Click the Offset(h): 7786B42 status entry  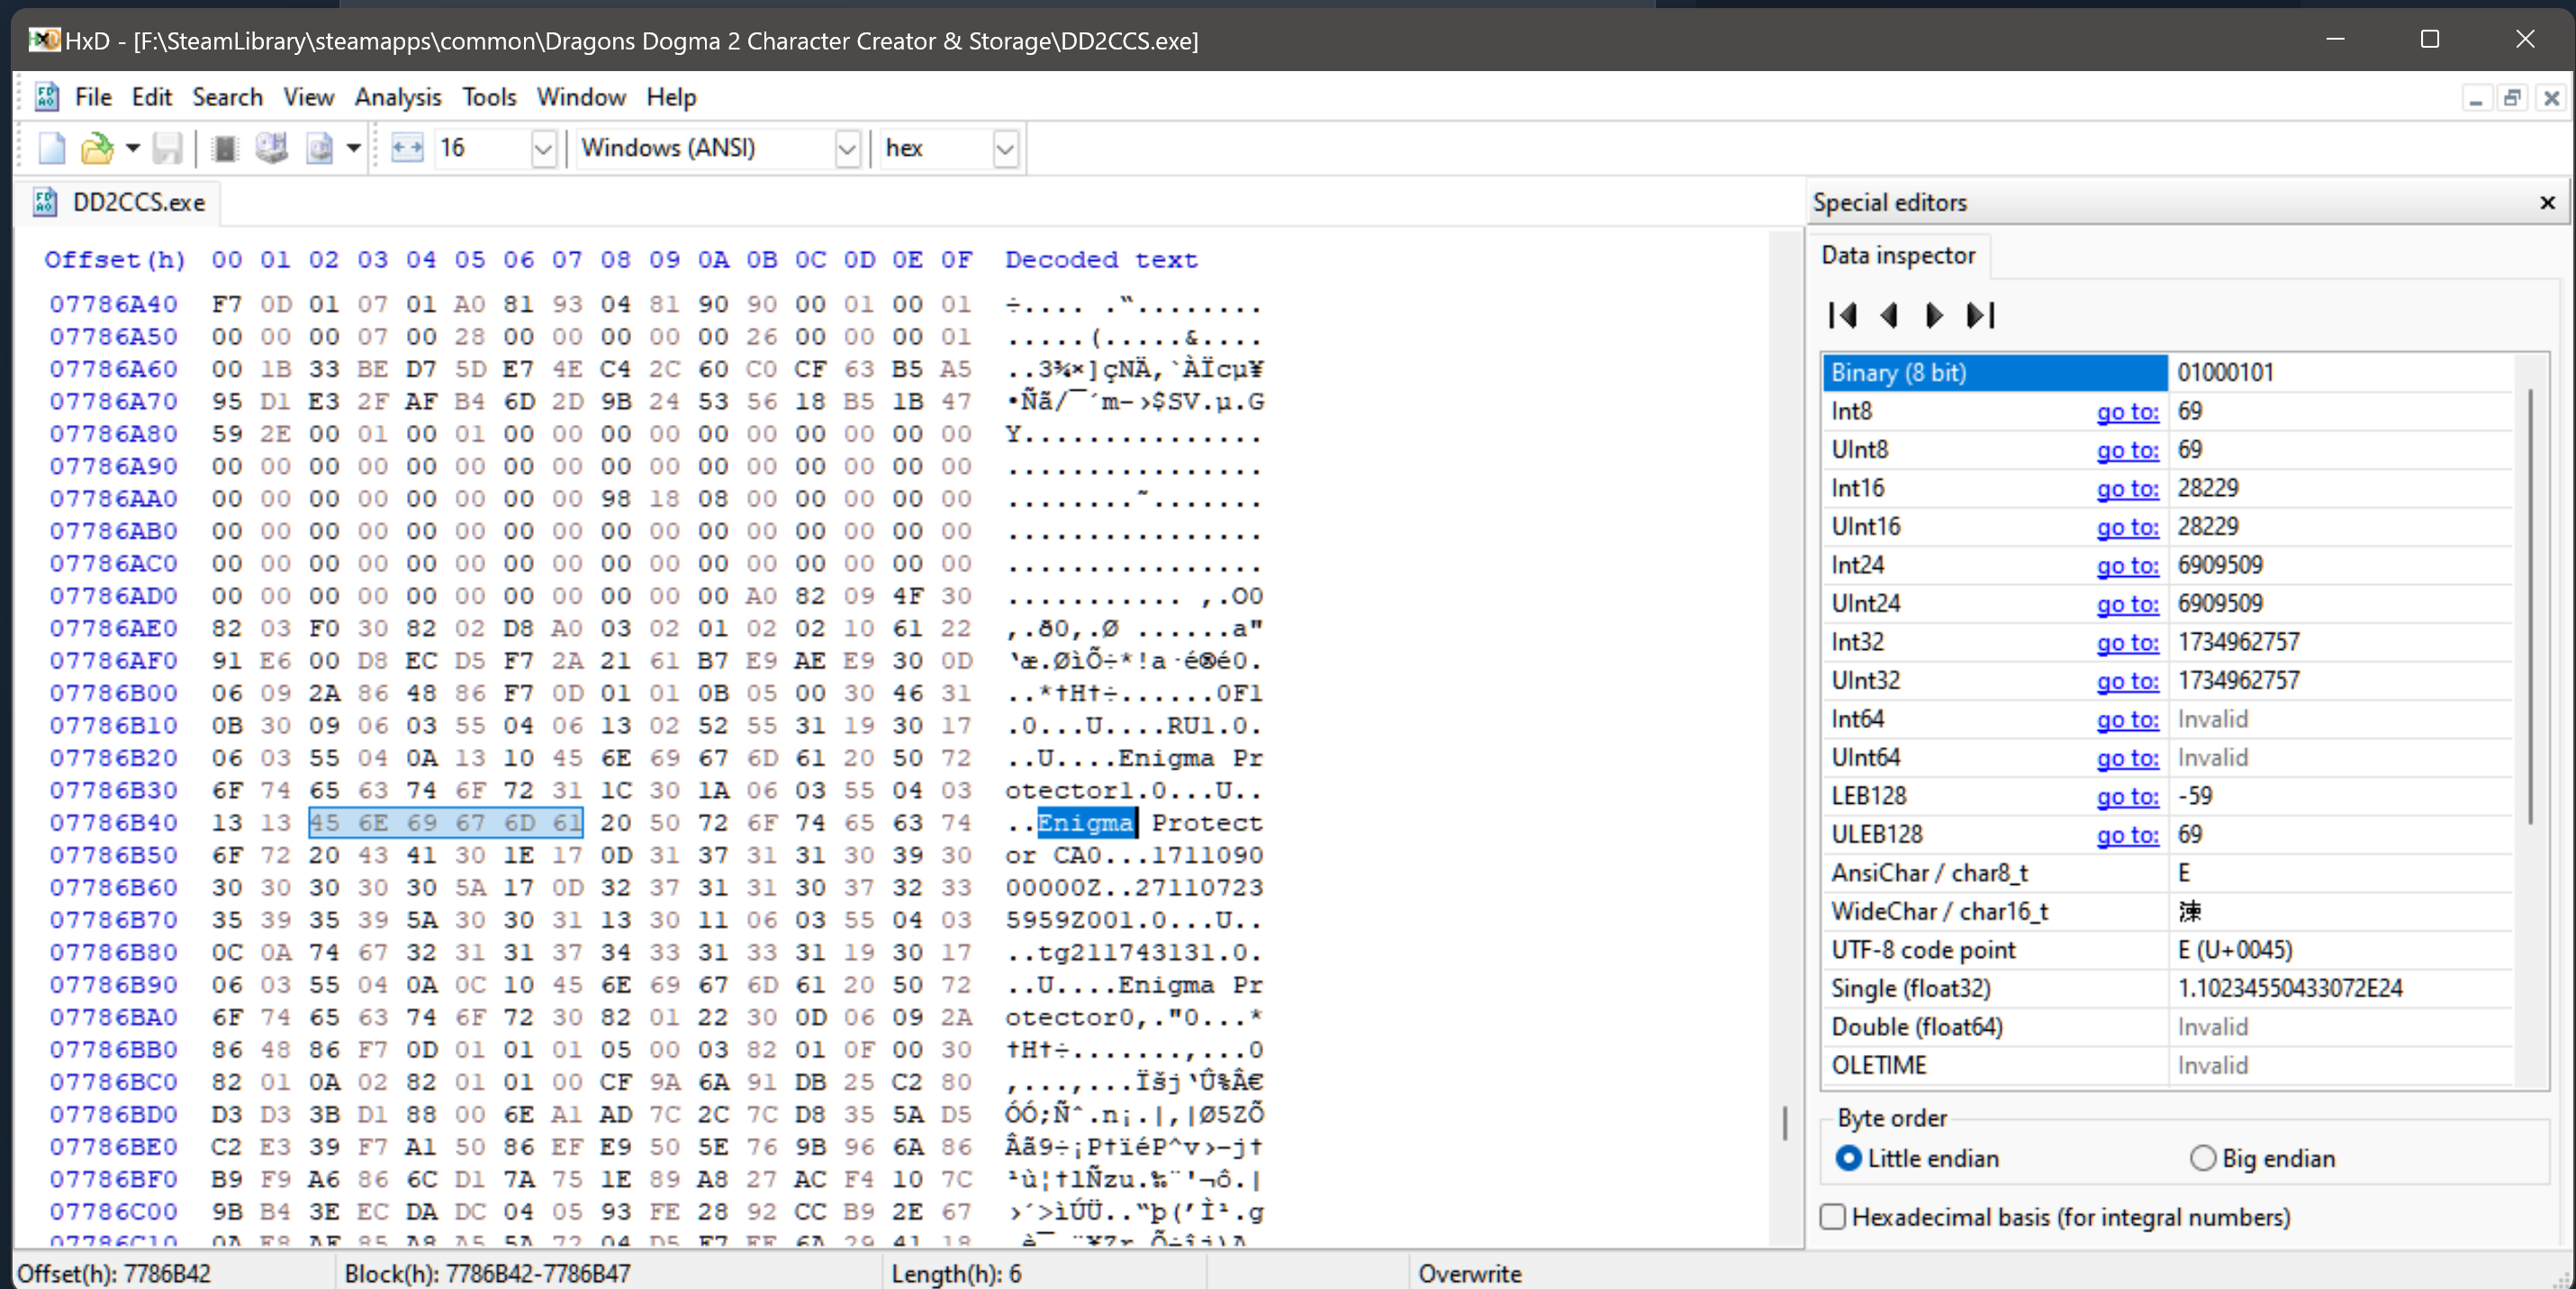click(114, 1274)
